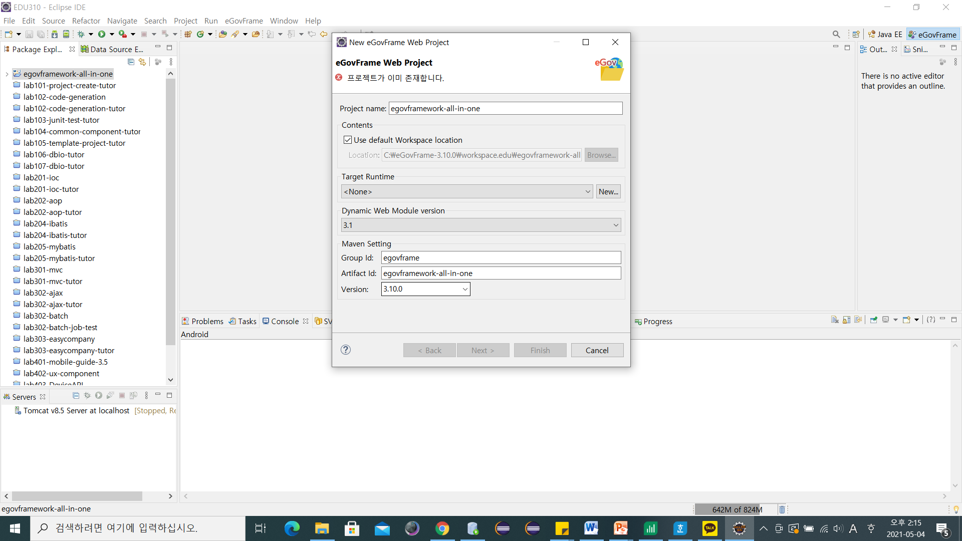The width and height of the screenshot is (962, 541).
Task: Open the File menu
Action: (9, 21)
